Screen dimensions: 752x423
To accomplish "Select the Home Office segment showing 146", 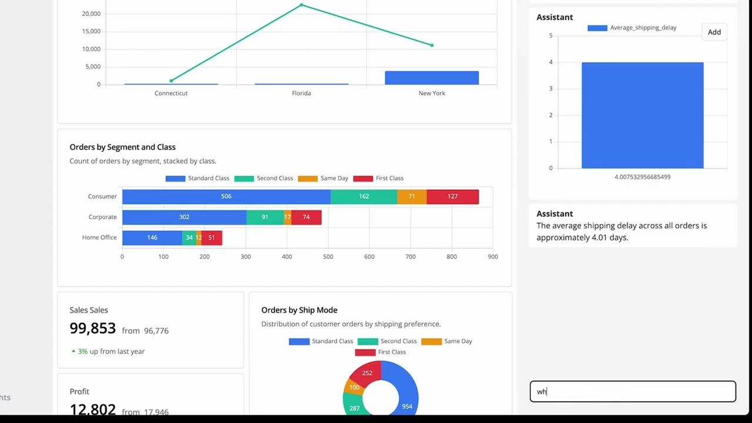I will (152, 238).
